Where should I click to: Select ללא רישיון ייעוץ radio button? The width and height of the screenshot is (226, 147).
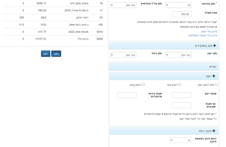coord(216,85)
